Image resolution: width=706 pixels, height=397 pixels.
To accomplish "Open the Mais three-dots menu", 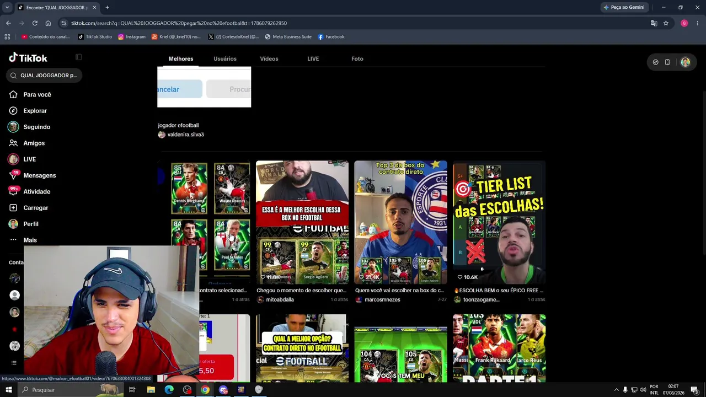I will [13, 240].
